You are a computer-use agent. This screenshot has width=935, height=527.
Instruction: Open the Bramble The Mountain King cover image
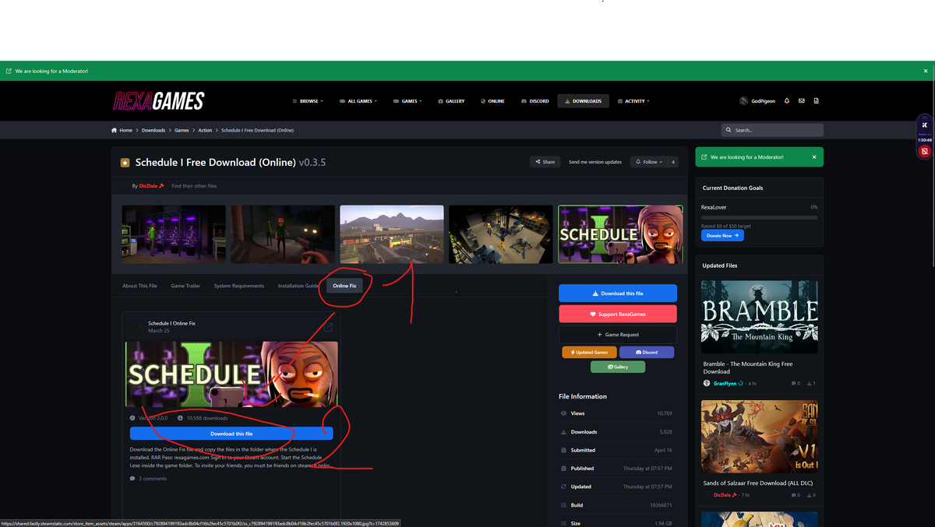pyautogui.click(x=760, y=317)
